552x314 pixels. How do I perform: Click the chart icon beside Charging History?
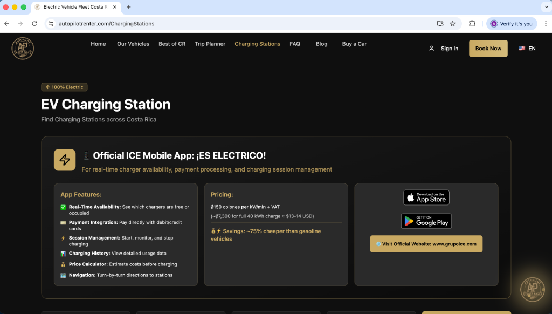pyautogui.click(x=63, y=254)
